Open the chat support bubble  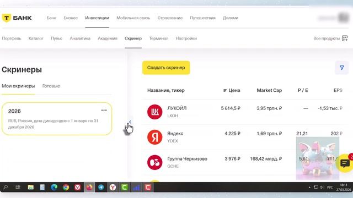point(345,163)
